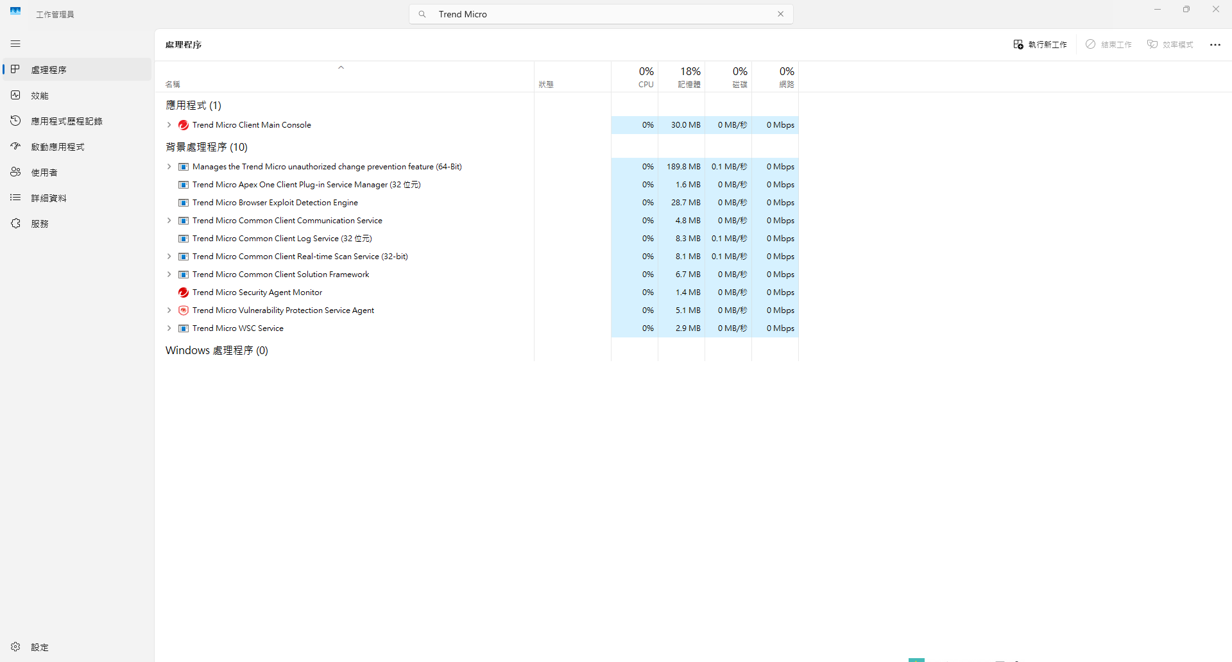The width and height of the screenshot is (1232, 662).
Task: Open App history (應用程式歷程記錄) page
Action: tap(66, 121)
